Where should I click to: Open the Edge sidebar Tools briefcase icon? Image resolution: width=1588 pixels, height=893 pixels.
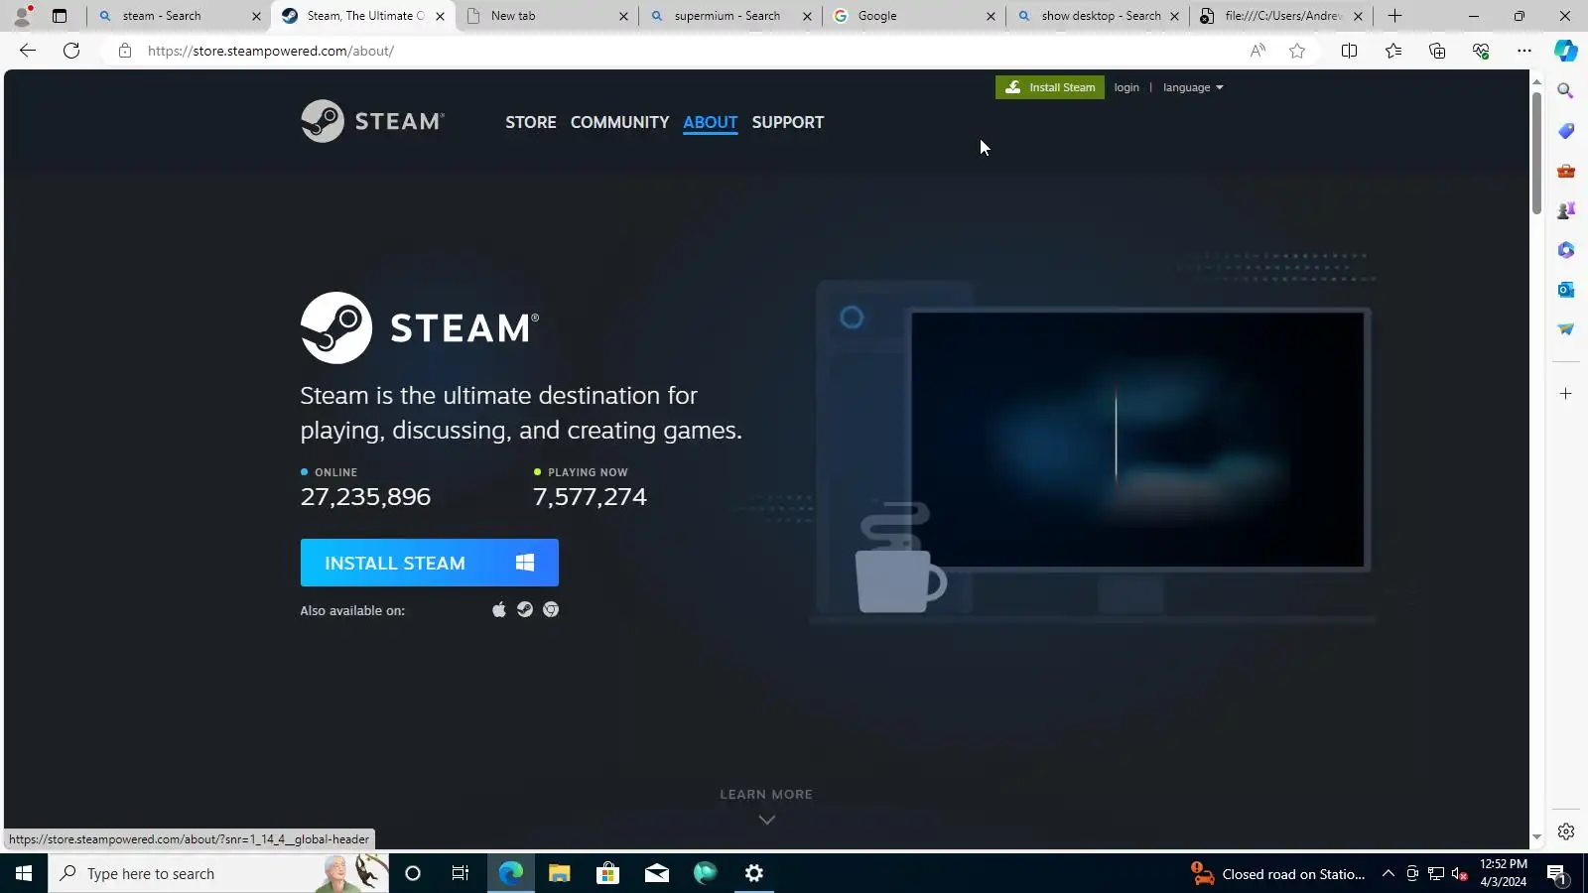click(x=1566, y=171)
